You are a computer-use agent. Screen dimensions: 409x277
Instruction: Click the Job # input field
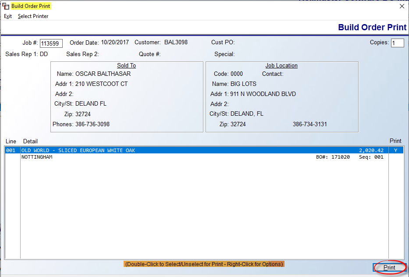(x=51, y=43)
